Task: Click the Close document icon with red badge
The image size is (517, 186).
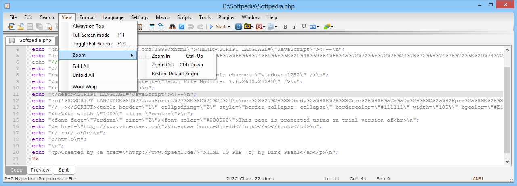Action: point(49,27)
